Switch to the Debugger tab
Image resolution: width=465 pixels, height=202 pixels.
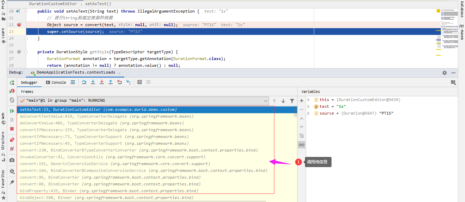tap(29, 82)
